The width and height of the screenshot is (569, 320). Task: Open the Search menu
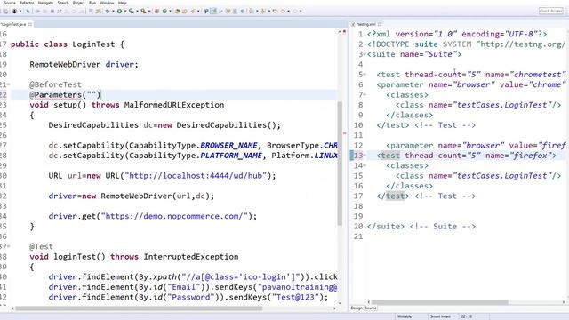(63, 3)
